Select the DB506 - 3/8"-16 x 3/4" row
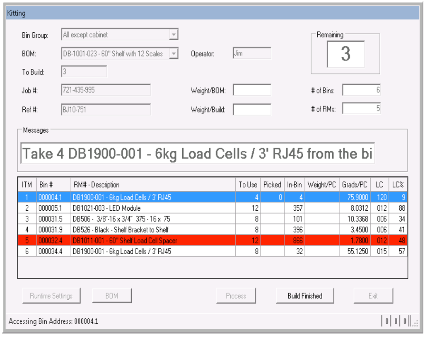 click(212, 219)
